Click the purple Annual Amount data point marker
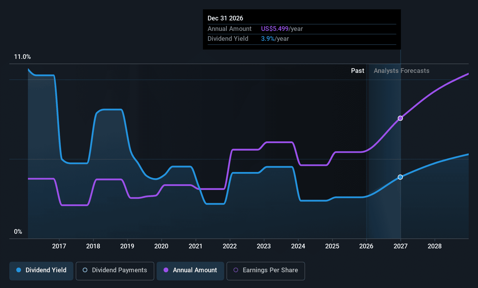 tap(400, 118)
